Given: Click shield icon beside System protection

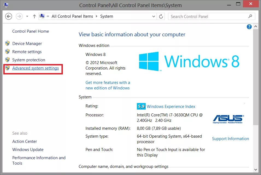Looking at the screenshot, I should tap(7, 59).
